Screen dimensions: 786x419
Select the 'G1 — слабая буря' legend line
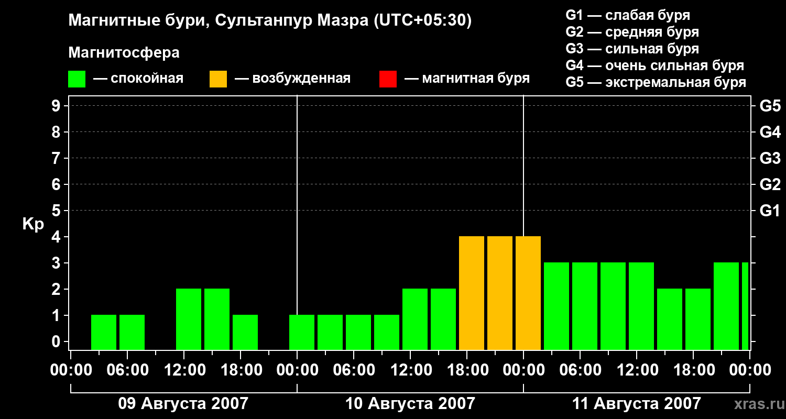[x=628, y=15]
